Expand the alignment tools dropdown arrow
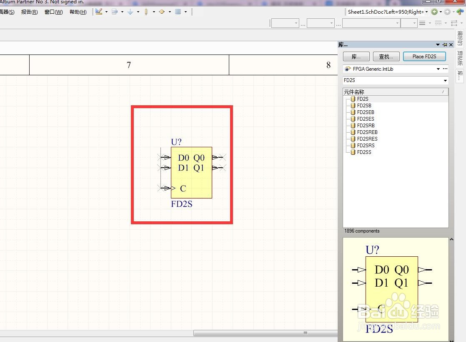 [x=122, y=12]
